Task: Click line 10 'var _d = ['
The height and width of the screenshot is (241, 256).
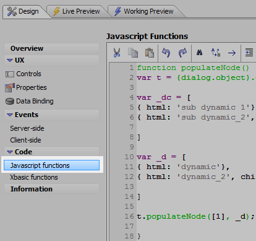Action: click(x=161, y=157)
